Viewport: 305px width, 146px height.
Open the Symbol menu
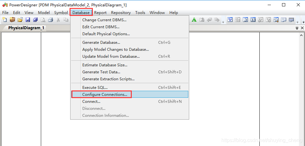point(61,13)
